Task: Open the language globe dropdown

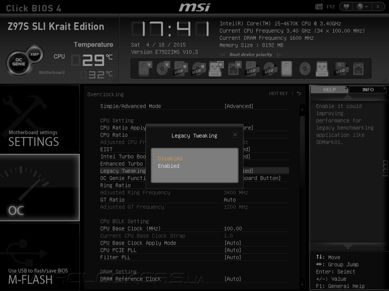Action: coord(362,6)
